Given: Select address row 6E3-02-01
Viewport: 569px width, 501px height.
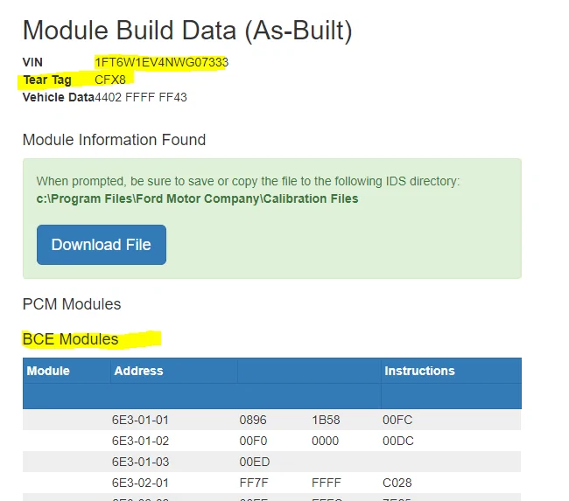Looking at the screenshot, I should point(140,483).
